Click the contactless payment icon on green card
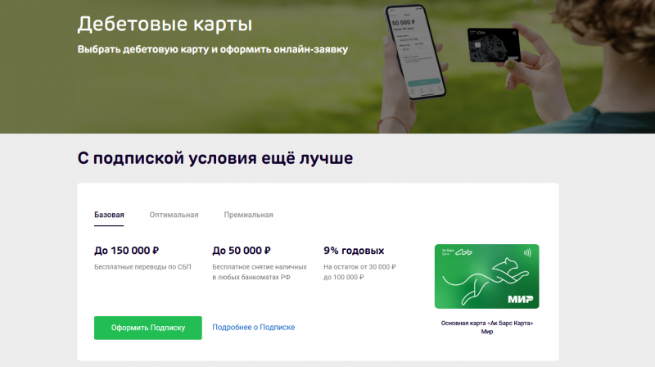The height and width of the screenshot is (367, 655). [527, 252]
